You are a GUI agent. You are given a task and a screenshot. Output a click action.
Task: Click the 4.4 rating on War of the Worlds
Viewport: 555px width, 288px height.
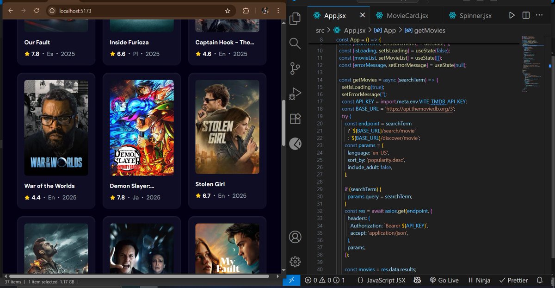coord(36,197)
